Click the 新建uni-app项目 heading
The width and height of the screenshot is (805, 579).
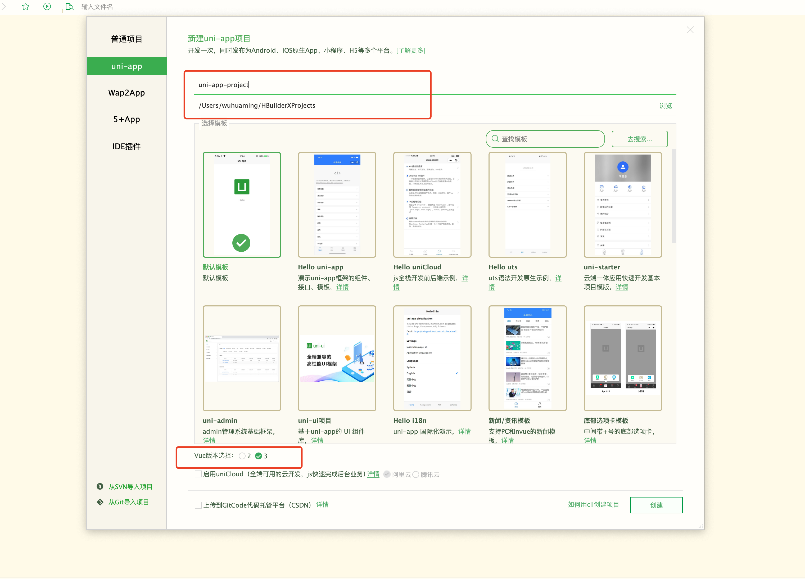point(219,39)
